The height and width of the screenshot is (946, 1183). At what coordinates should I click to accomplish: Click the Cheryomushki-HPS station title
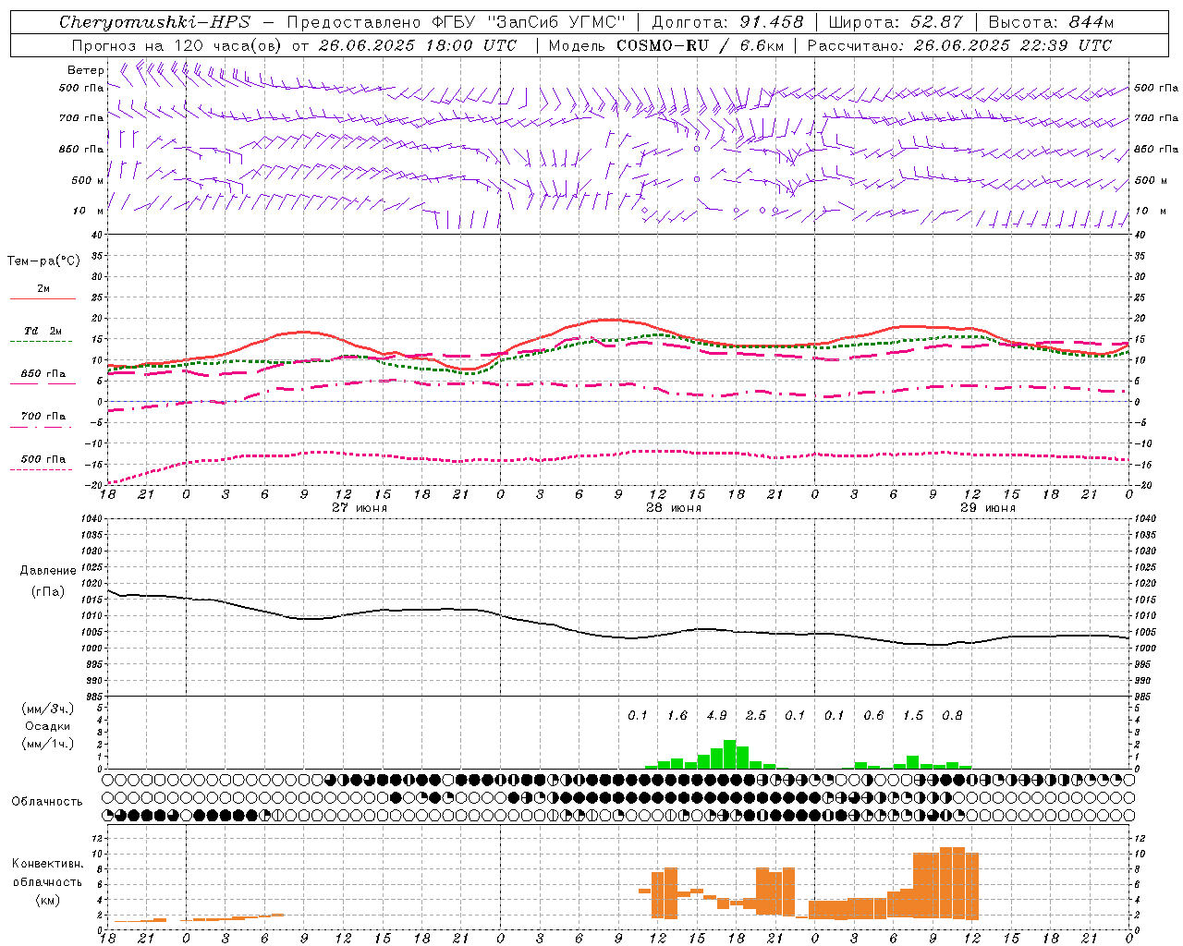[x=154, y=22]
